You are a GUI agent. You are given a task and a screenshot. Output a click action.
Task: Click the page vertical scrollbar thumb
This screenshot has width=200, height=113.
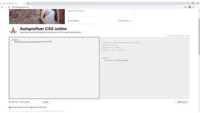click(199, 36)
